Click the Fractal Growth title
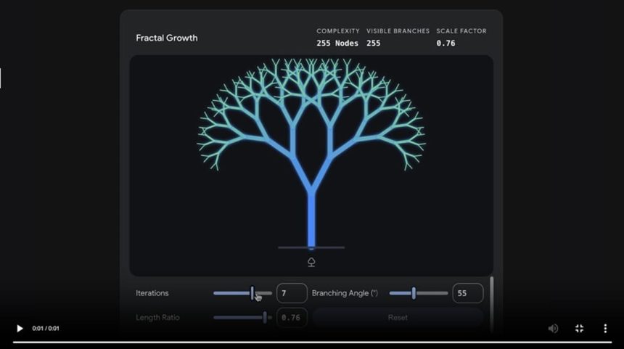 [166, 38]
